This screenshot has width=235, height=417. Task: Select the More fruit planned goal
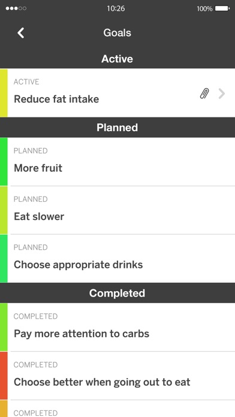[117, 162]
